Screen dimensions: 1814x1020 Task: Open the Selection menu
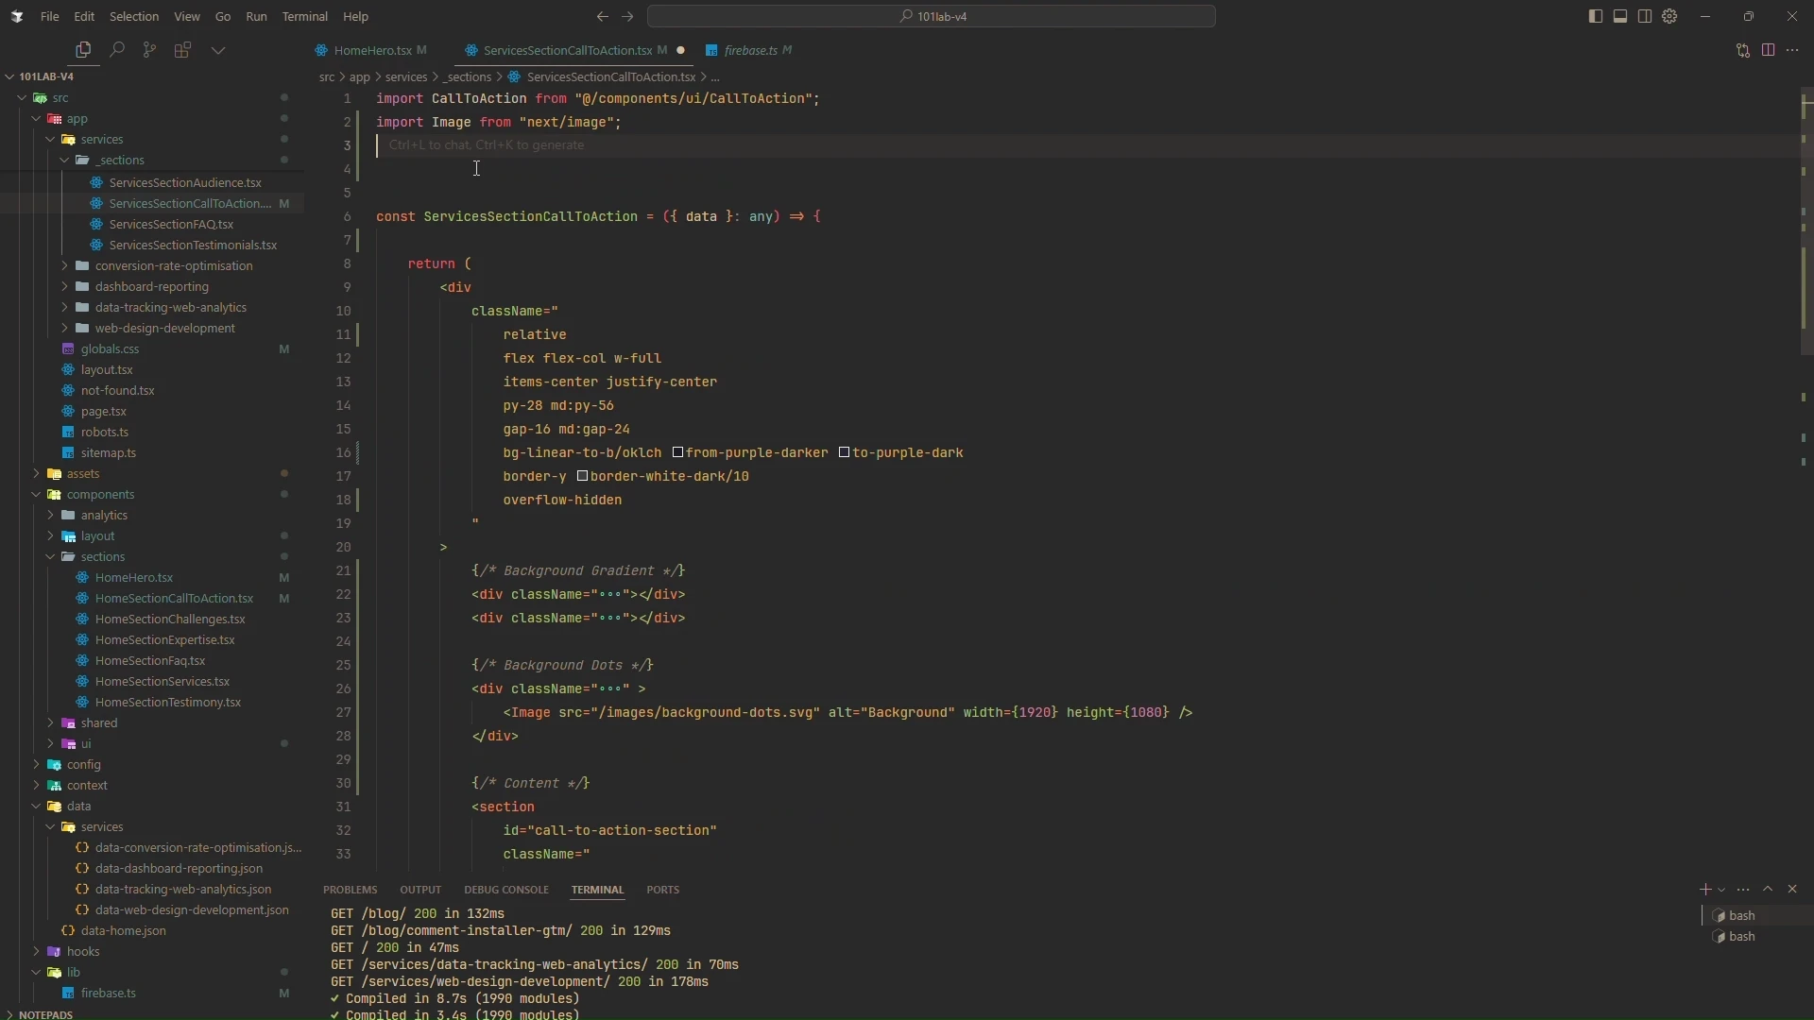[x=133, y=16]
